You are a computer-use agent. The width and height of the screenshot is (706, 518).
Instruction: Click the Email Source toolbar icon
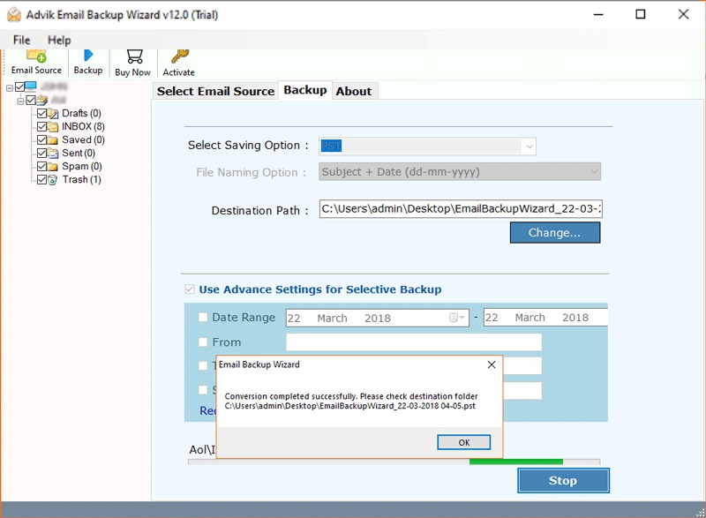36,56
